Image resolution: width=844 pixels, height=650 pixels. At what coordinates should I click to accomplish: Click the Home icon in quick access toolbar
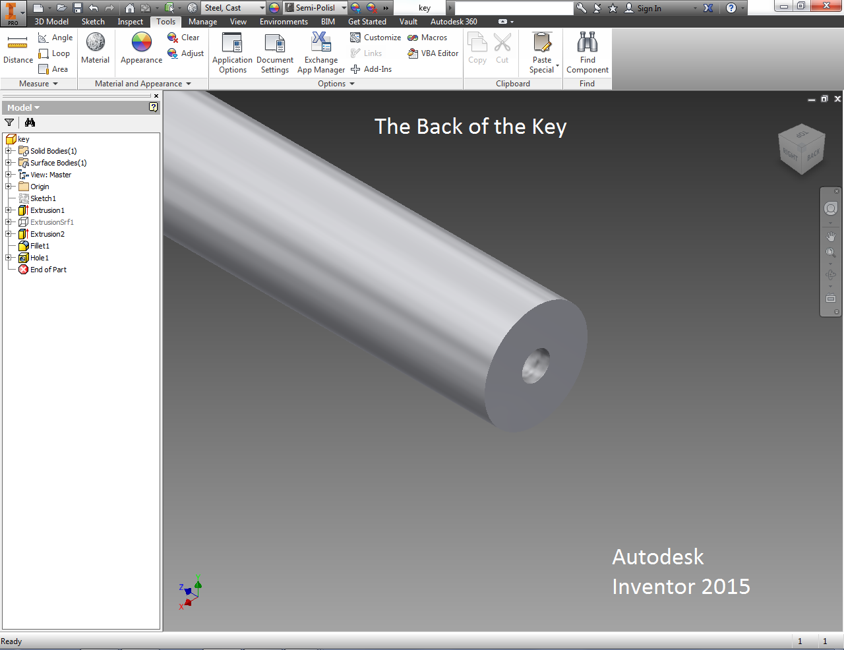pyautogui.click(x=130, y=8)
